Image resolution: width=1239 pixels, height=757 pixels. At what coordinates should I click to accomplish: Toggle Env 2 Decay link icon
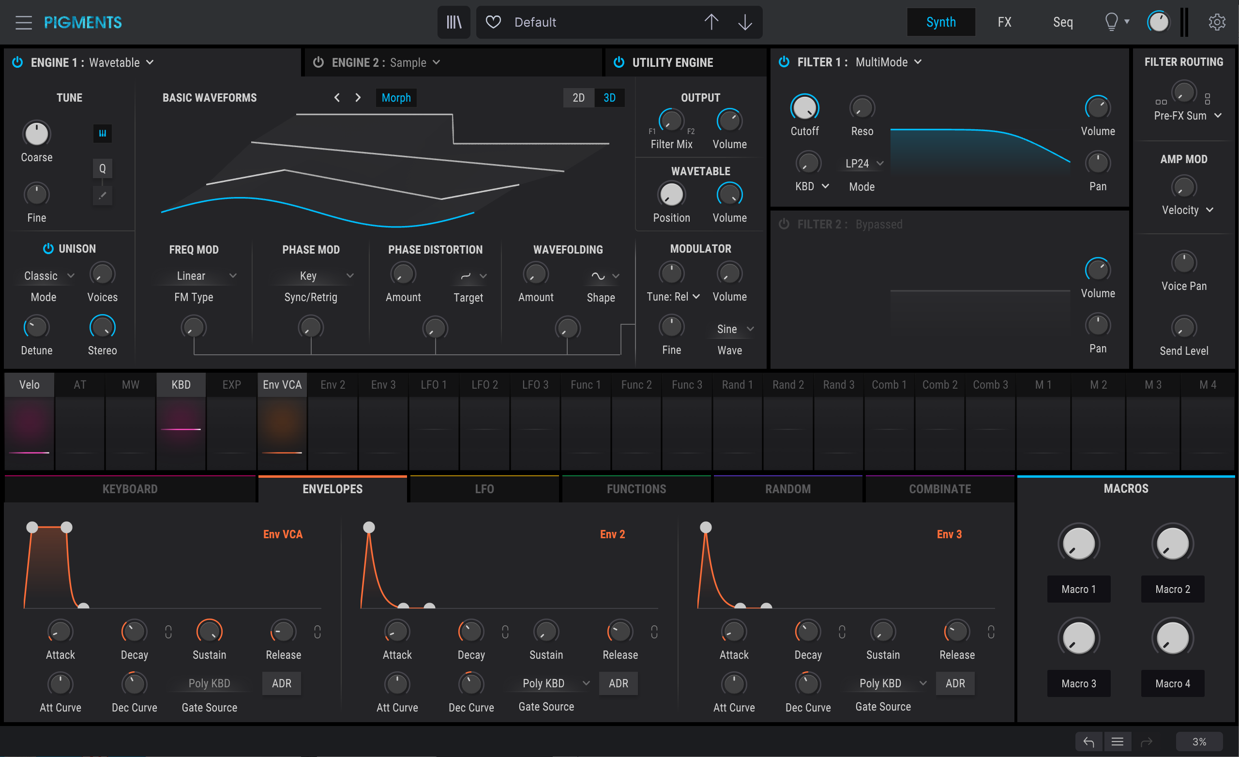click(505, 632)
